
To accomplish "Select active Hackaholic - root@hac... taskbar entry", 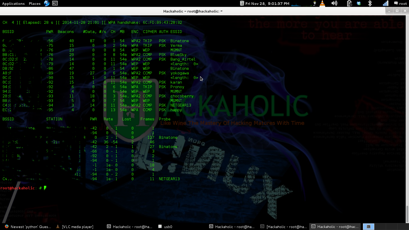I will point(335,227).
